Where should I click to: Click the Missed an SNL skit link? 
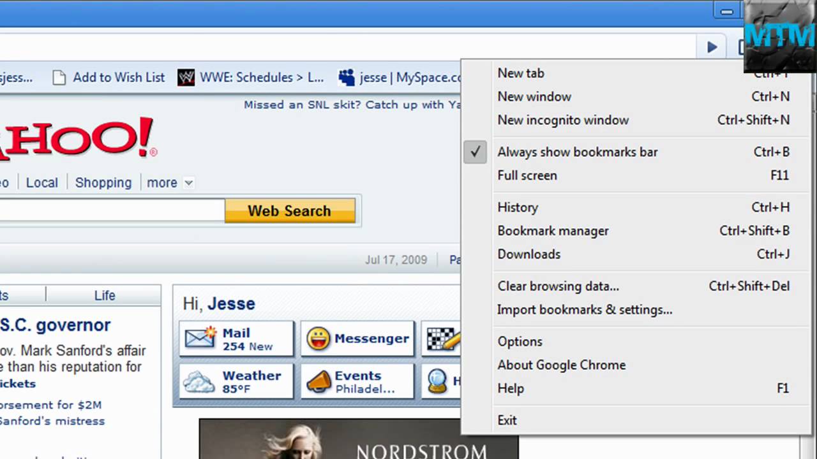click(352, 105)
